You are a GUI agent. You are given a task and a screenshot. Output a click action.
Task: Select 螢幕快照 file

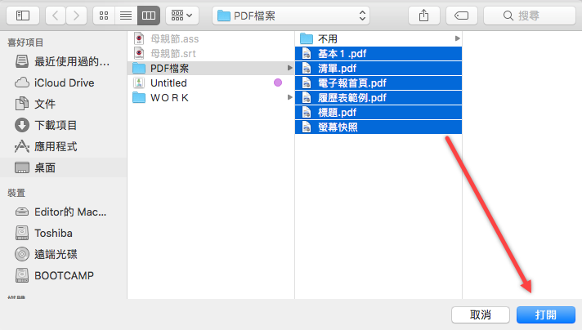(378, 127)
